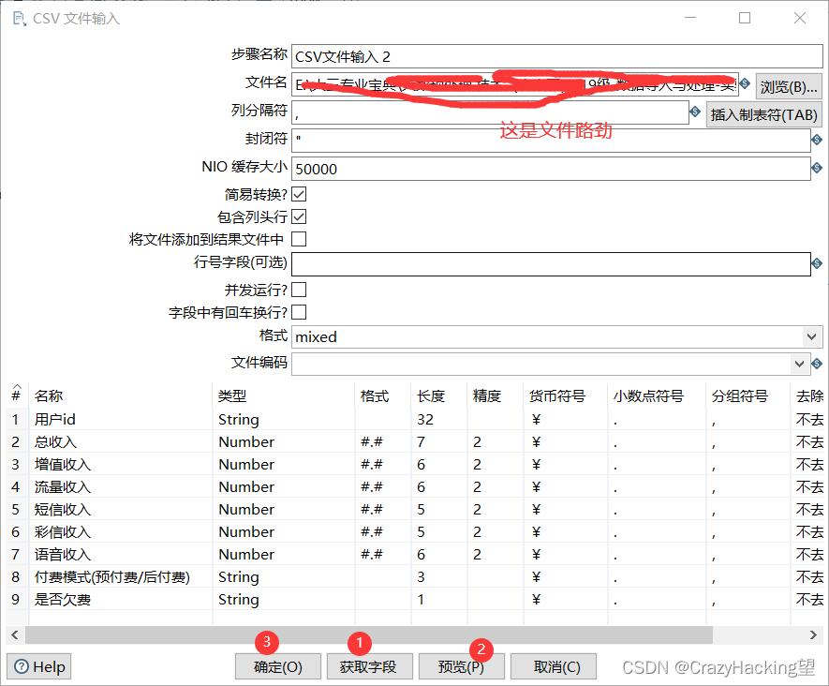The height and width of the screenshot is (686, 829).
Task: Click the 列分隔符 input field
Action: click(x=490, y=112)
